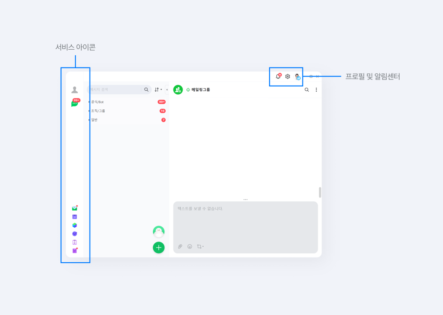
Task: Click the chat window vertical scrollbar
Action: pyautogui.click(x=320, y=192)
